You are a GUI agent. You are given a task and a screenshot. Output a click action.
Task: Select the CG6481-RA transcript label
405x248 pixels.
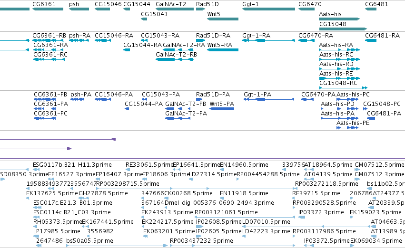tap(382, 35)
